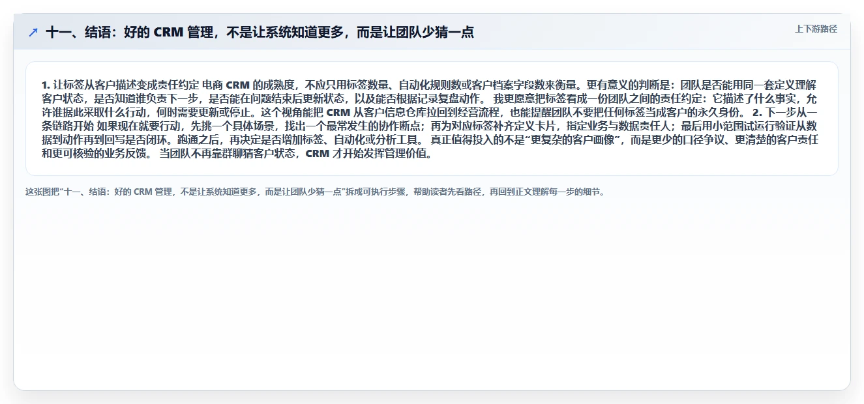Click the caption starting with 这张图把
864x404 pixels.
(315, 192)
